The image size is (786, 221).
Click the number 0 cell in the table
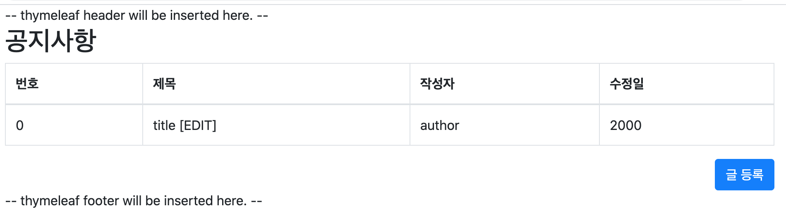(x=20, y=125)
